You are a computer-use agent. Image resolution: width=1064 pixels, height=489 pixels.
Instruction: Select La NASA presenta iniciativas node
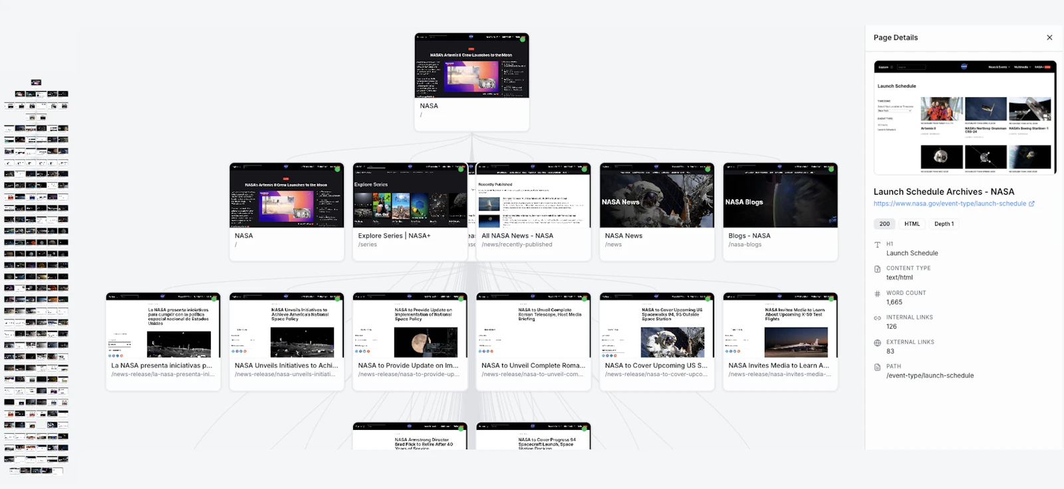163,342
